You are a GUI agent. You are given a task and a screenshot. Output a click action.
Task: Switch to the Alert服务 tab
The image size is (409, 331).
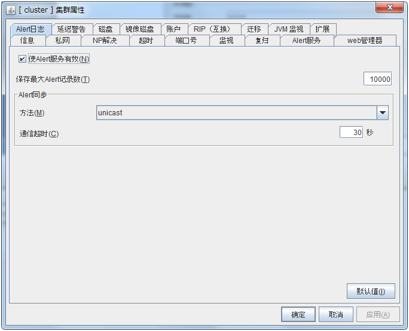[x=307, y=41]
